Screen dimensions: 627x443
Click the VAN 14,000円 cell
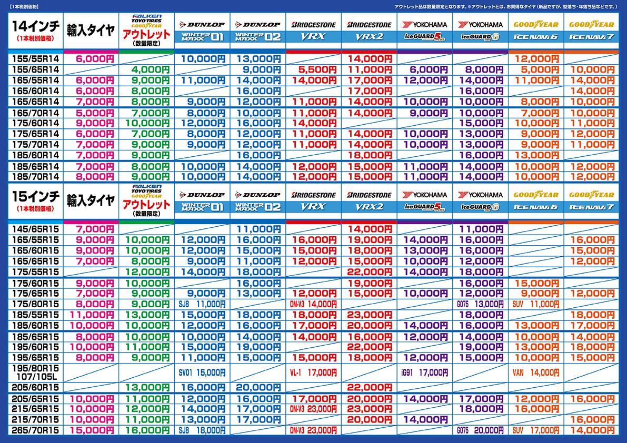(x=536, y=372)
